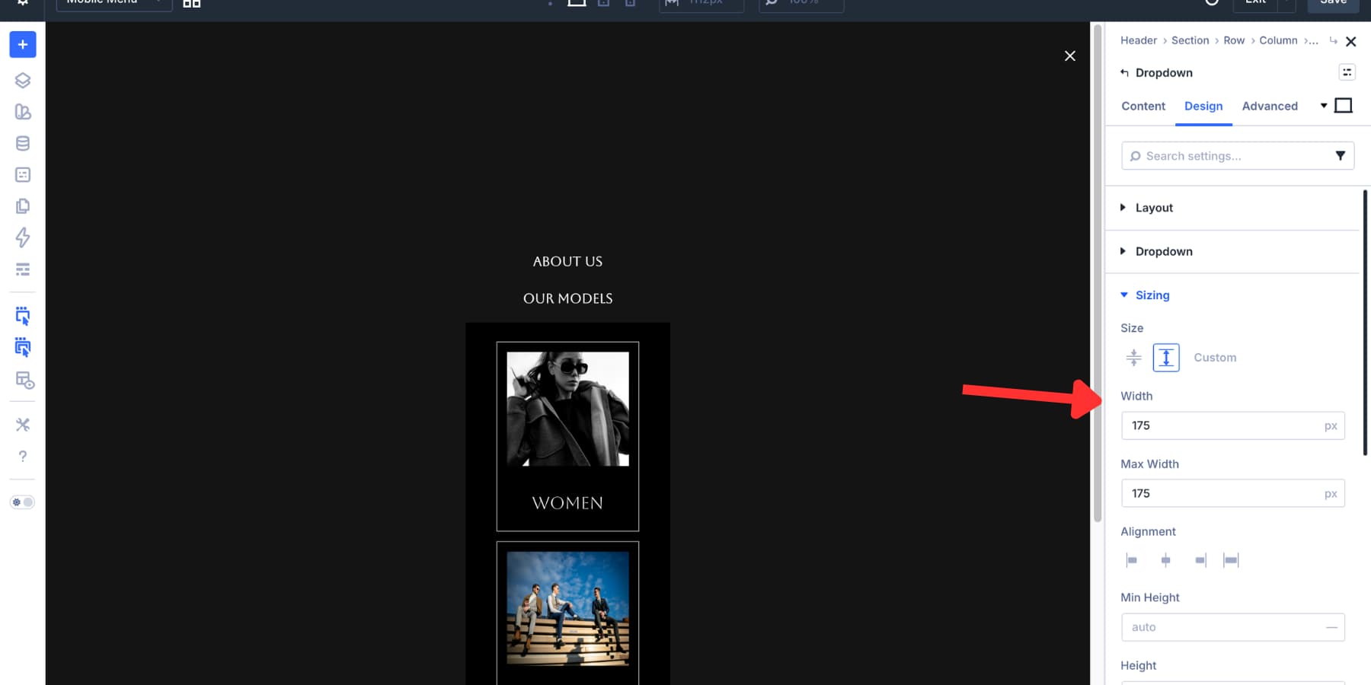The height and width of the screenshot is (685, 1371).
Task: Select the Design tab
Action: click(1203, 106)
